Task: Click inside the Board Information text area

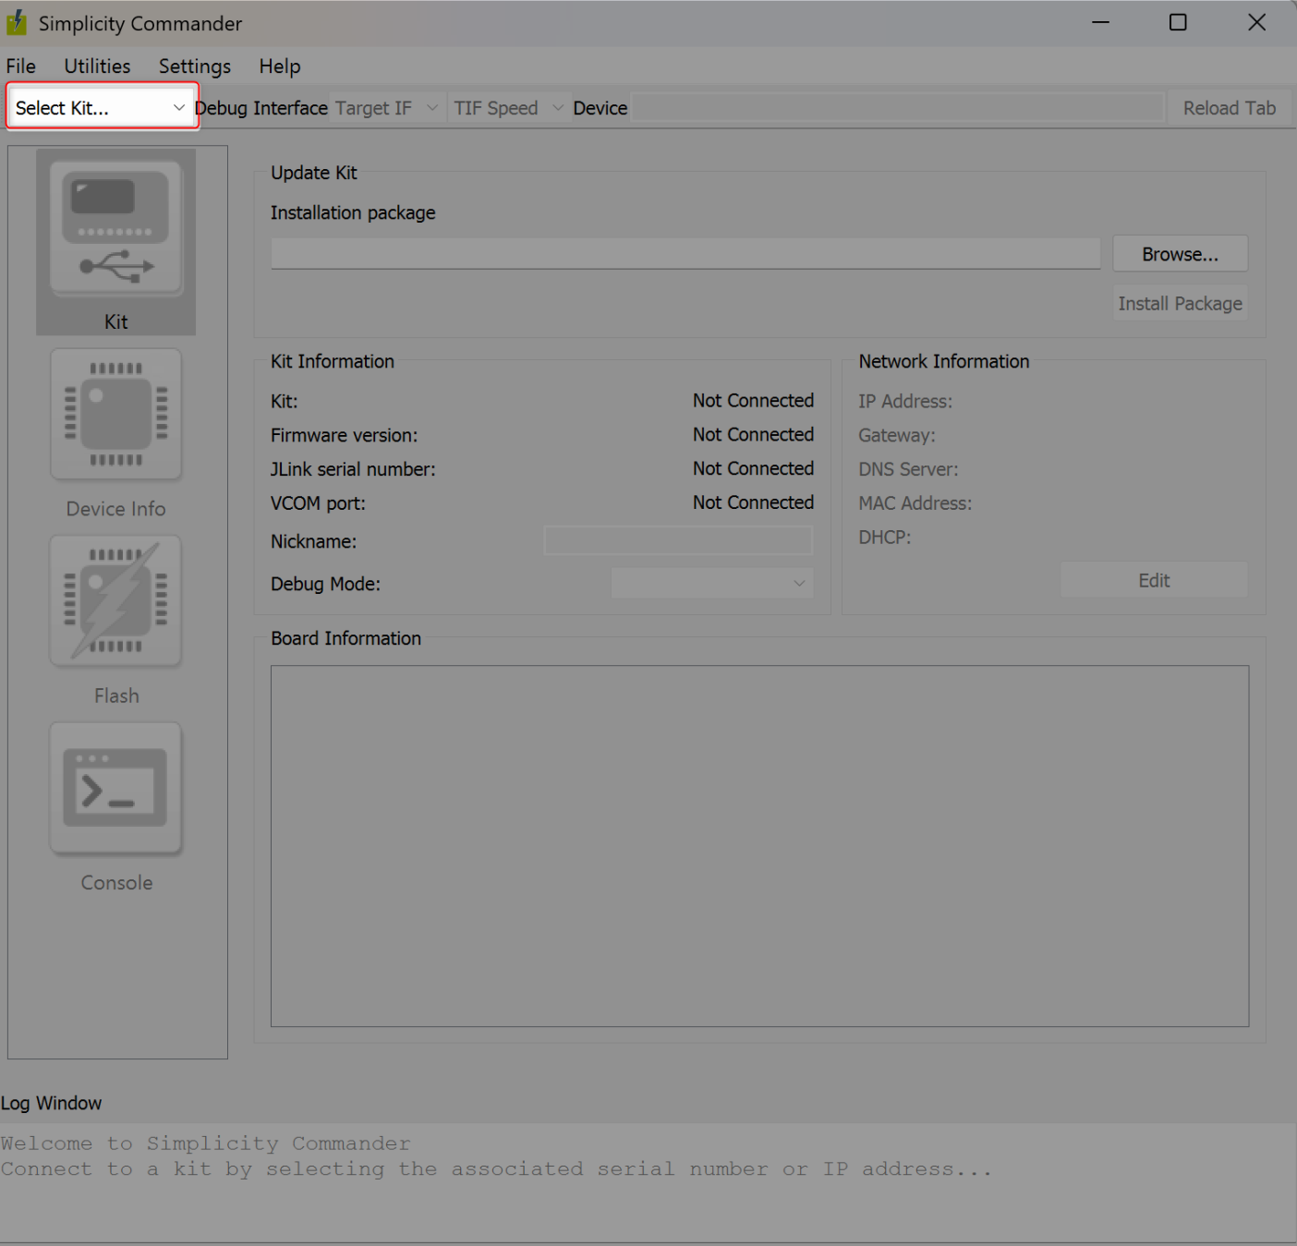Action: click(x=759, y=845)
